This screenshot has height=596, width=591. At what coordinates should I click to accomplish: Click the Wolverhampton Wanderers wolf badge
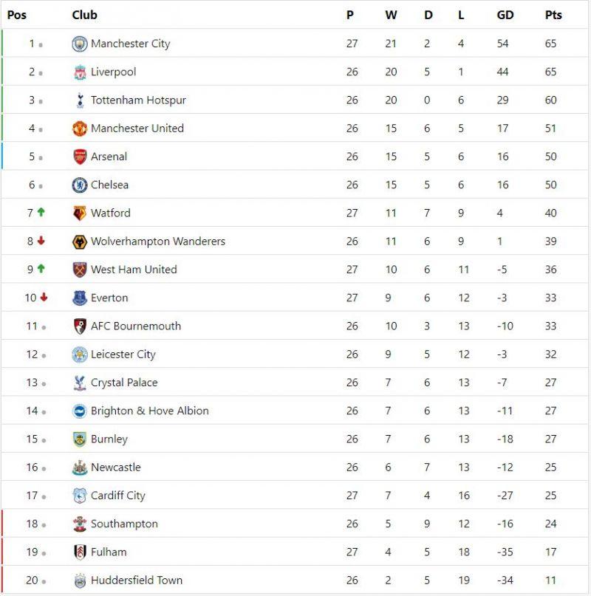coord(80,242)
